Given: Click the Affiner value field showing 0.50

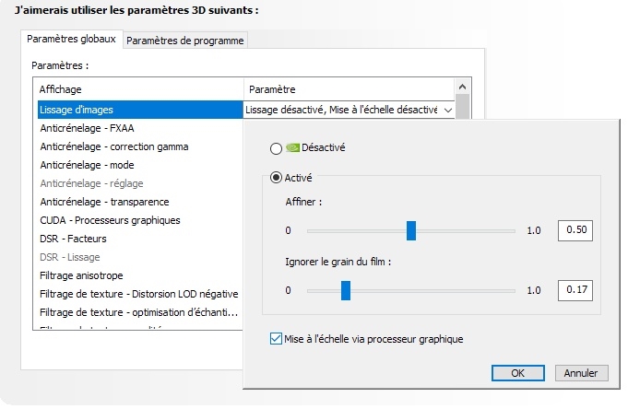Looking at the screenshot, I should point(575,230).
